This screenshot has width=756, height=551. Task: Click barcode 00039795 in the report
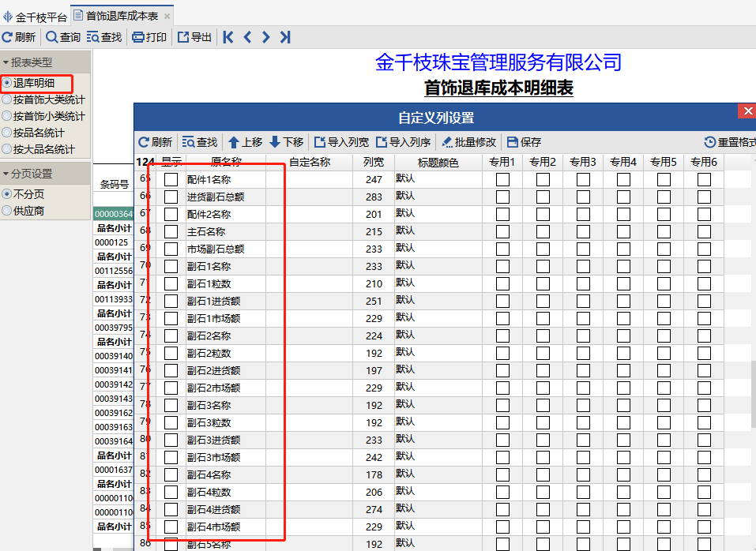tap(113, 328)
